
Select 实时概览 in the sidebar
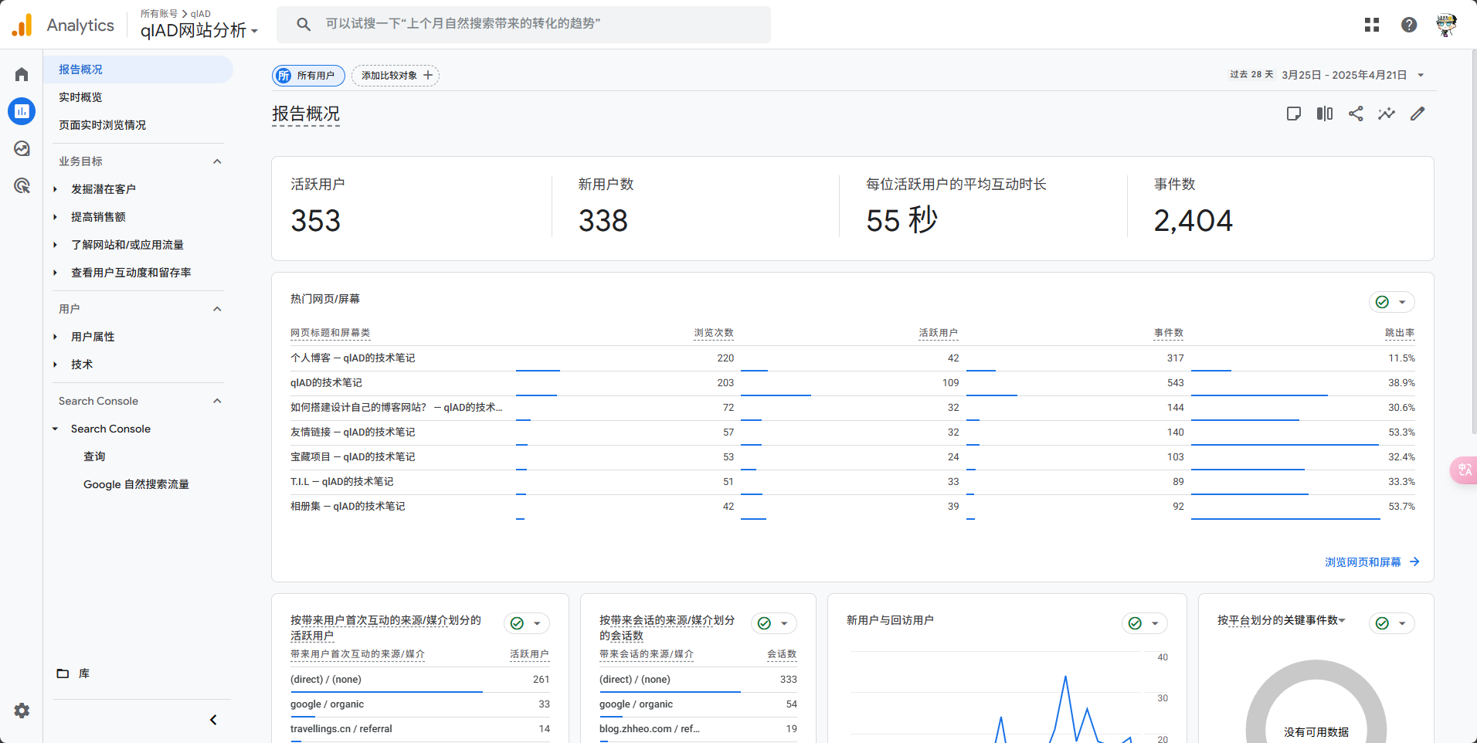[x=80, y=97]
